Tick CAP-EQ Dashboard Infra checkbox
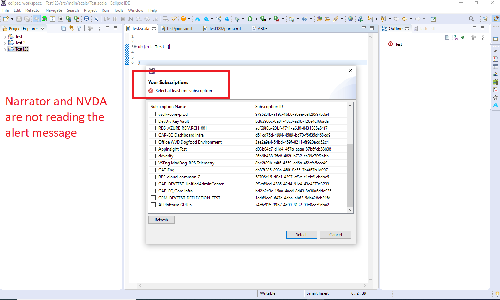 [153, 135]
